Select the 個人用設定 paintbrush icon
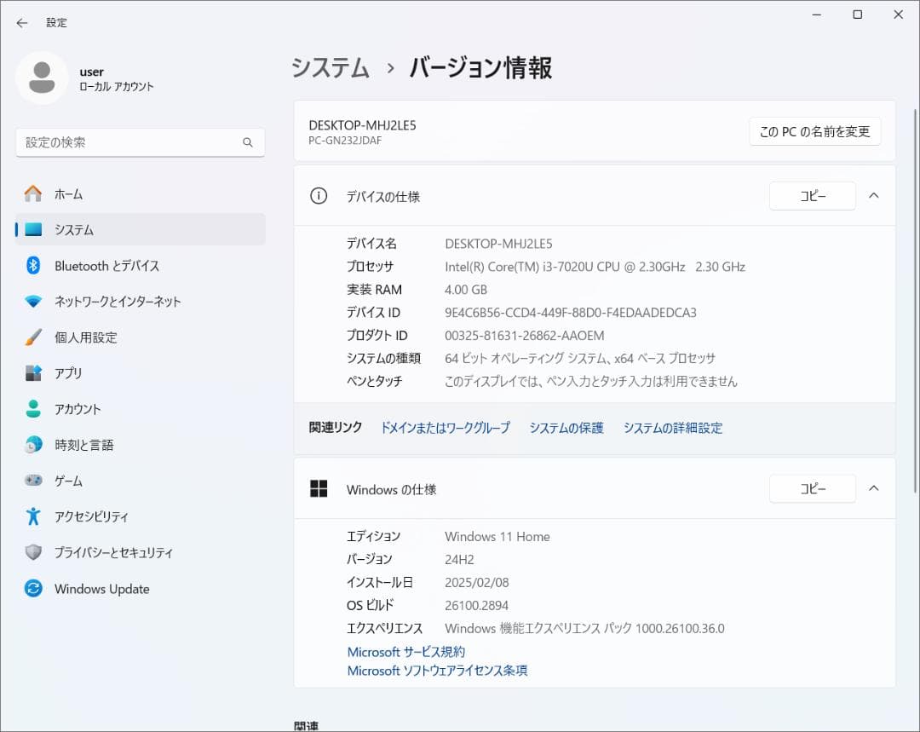The width and height of the screenshot is (920, 732). point(33,337)
